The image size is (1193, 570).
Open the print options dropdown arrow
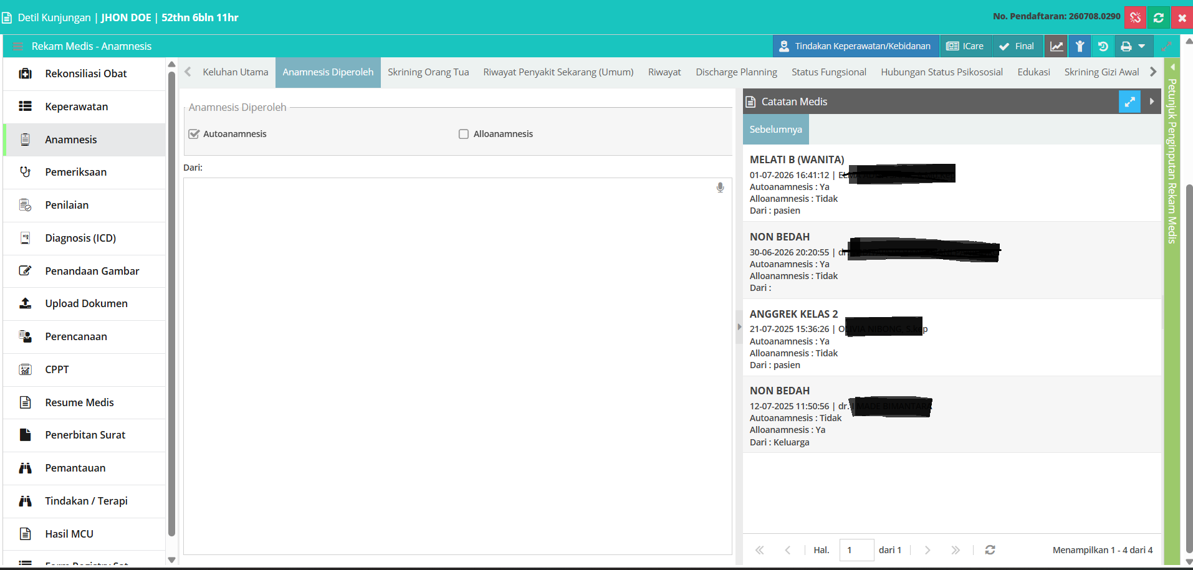1142,46
